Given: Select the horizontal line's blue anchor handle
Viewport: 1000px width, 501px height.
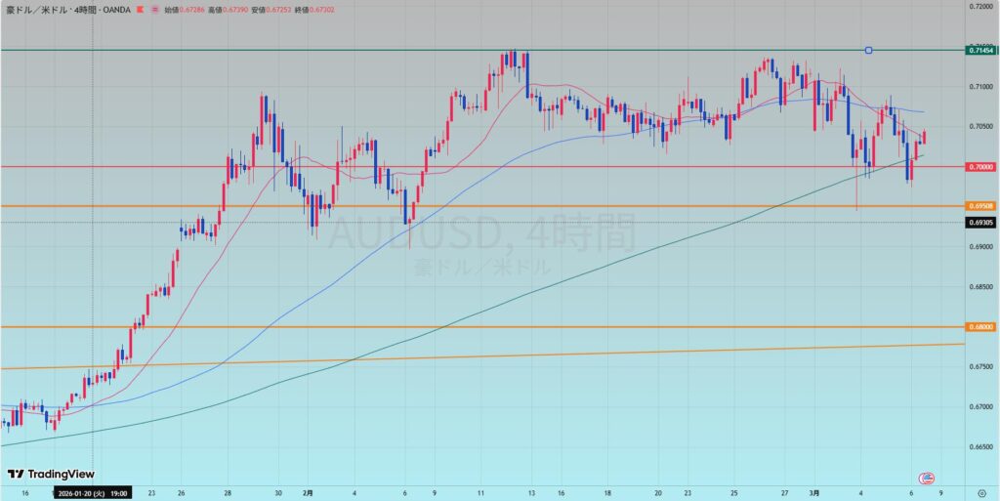Looking at the screenshot, I should tap(868, 50).
